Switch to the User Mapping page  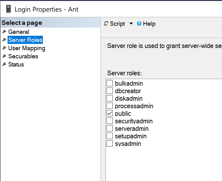(x=26, y=48)
